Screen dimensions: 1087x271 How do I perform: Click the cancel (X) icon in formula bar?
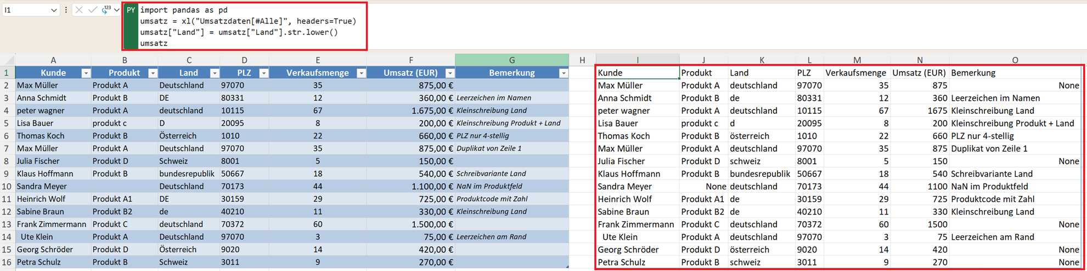click(79, 10)
